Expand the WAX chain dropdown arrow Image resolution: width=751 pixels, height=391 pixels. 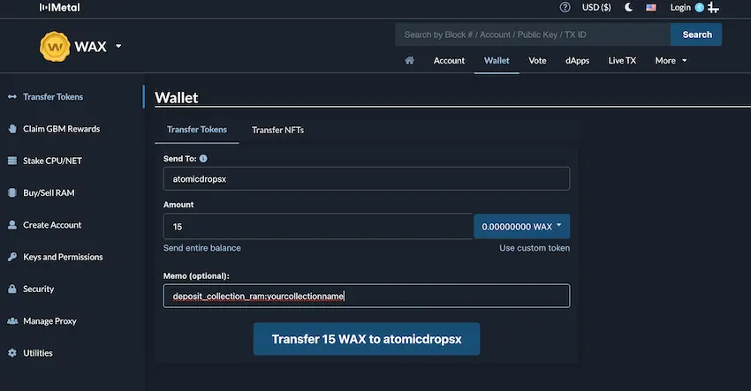[x=118, y=47]
